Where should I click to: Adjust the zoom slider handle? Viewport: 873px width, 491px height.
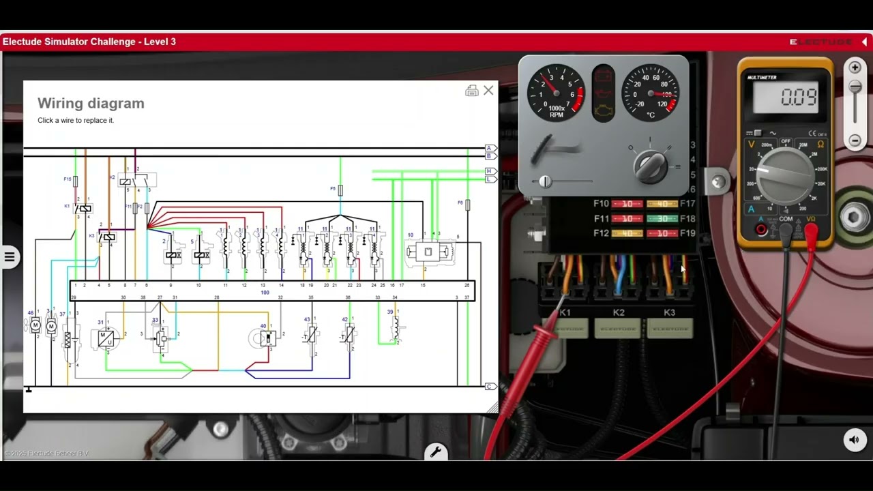pyautogui.click(x=855, y=87)
